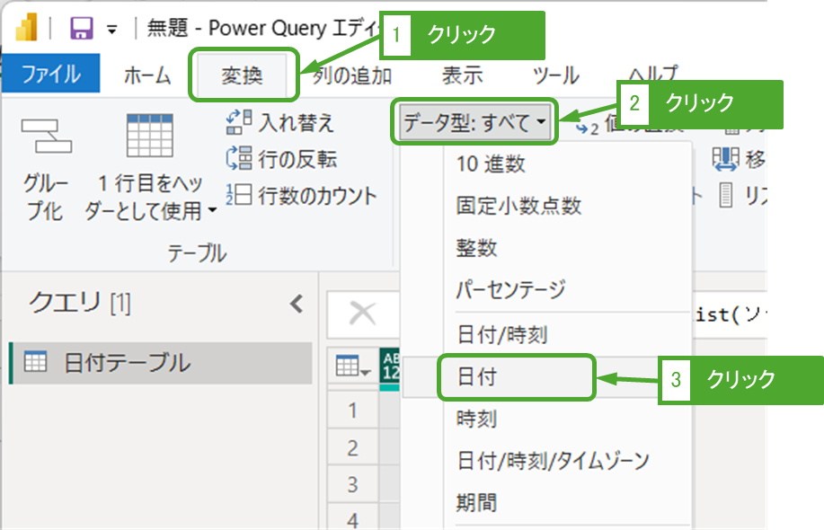Expand the quick access toolbar arrow
This screenshot has height=530, width=824.
click(x=112, y=30)
